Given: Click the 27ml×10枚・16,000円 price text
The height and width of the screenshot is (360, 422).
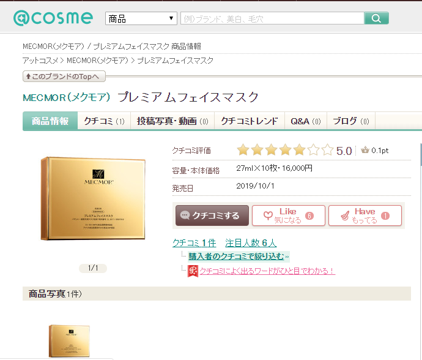Looking at the screenshot, I should (x=274, y=168).
